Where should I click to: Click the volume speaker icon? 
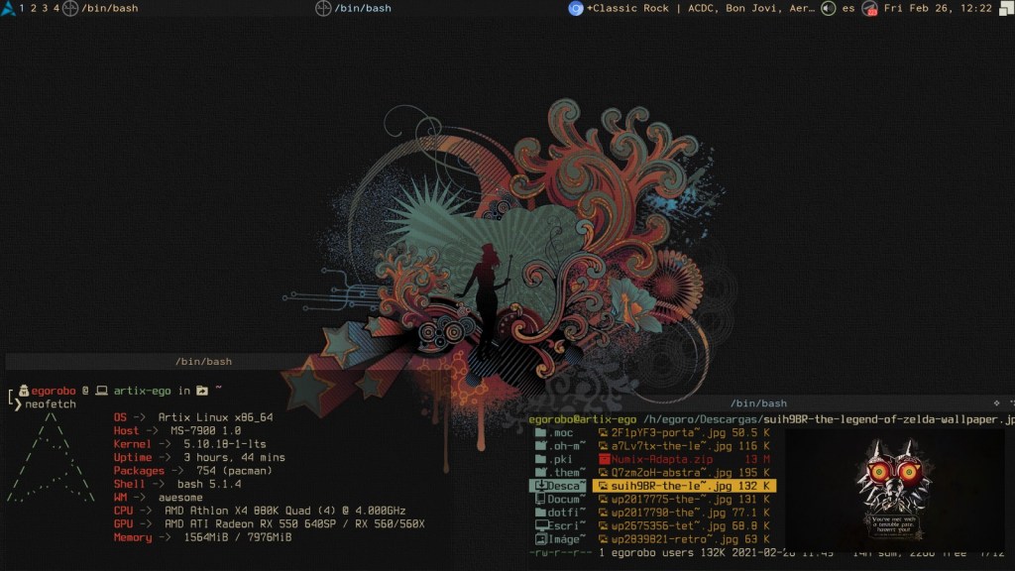coord(828,8)
